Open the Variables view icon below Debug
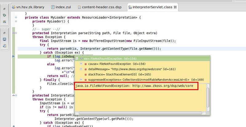The image size is (246, 127). click(4, 22)
